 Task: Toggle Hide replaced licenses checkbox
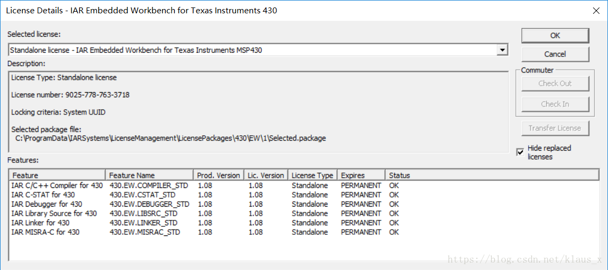coord(520,152)
